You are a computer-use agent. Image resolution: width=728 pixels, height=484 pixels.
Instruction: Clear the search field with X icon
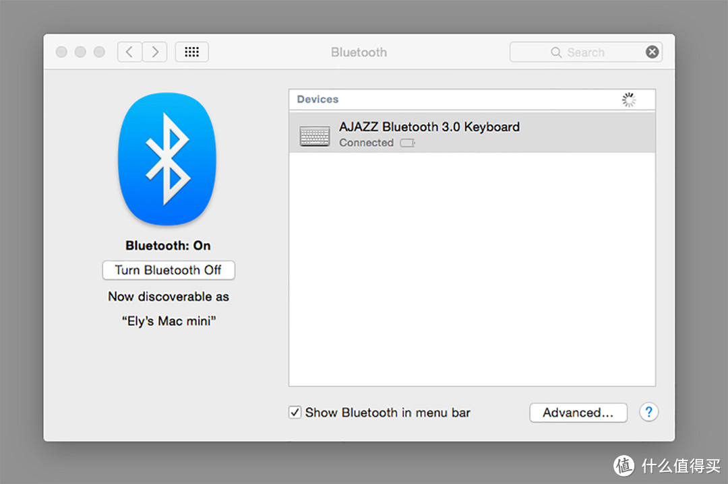[x=653, y=52]
